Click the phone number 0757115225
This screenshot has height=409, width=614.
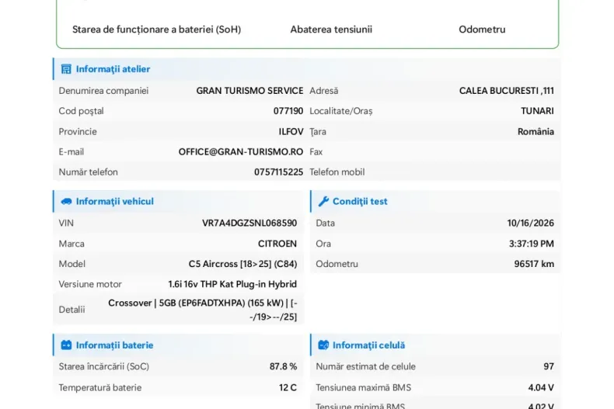(x=279, y=172)
